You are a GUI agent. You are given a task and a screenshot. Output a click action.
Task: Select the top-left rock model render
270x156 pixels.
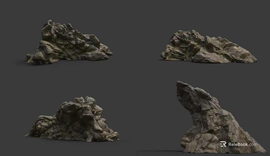[x=69, y=42]
